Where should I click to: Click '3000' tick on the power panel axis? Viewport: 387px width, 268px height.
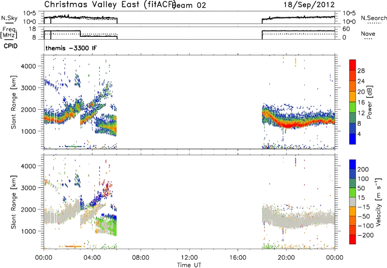coord(29,88)
